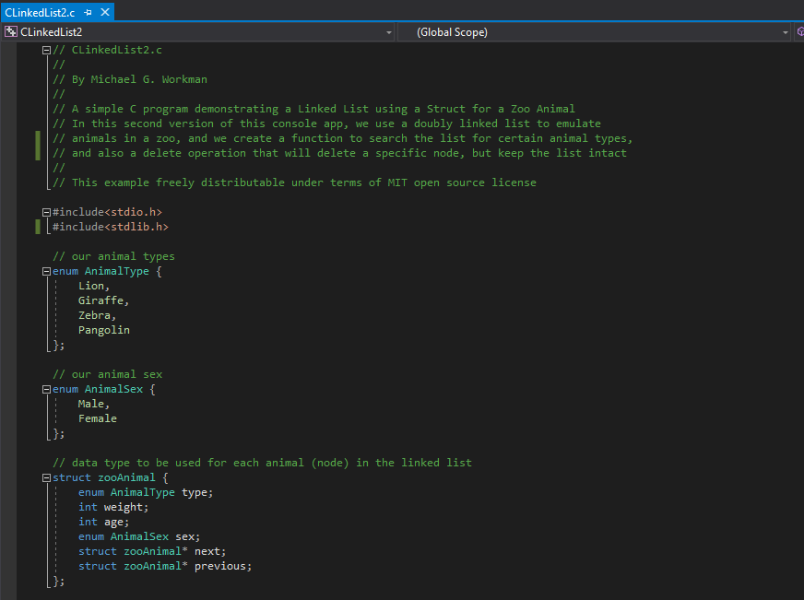The image size is (804, 600).
Task: Click the purple member icon at navigation bar right
Action: [x=798, y=30]
